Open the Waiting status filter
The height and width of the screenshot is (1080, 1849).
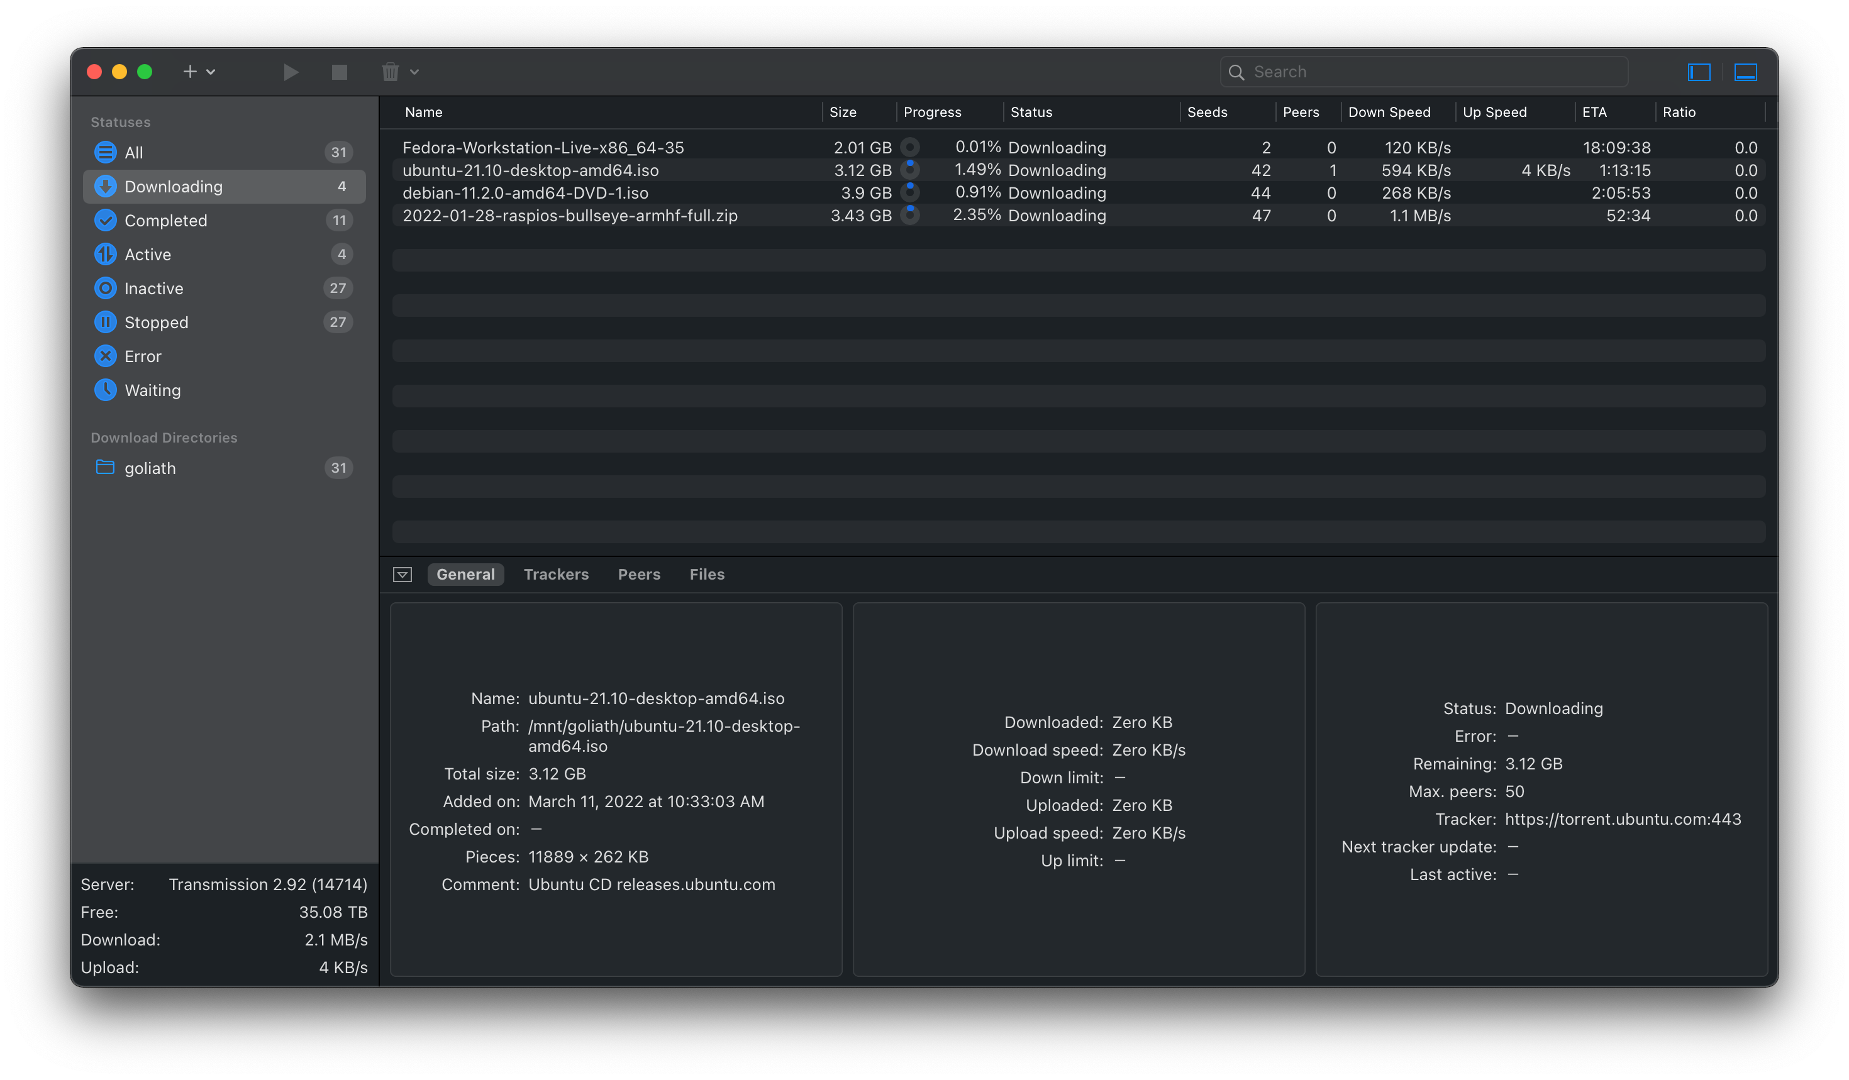click(152, 390)
